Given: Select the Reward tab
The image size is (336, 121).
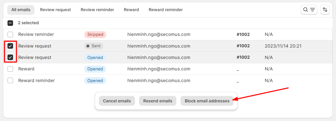Looking at the screenshot, I should coord(131,10).
